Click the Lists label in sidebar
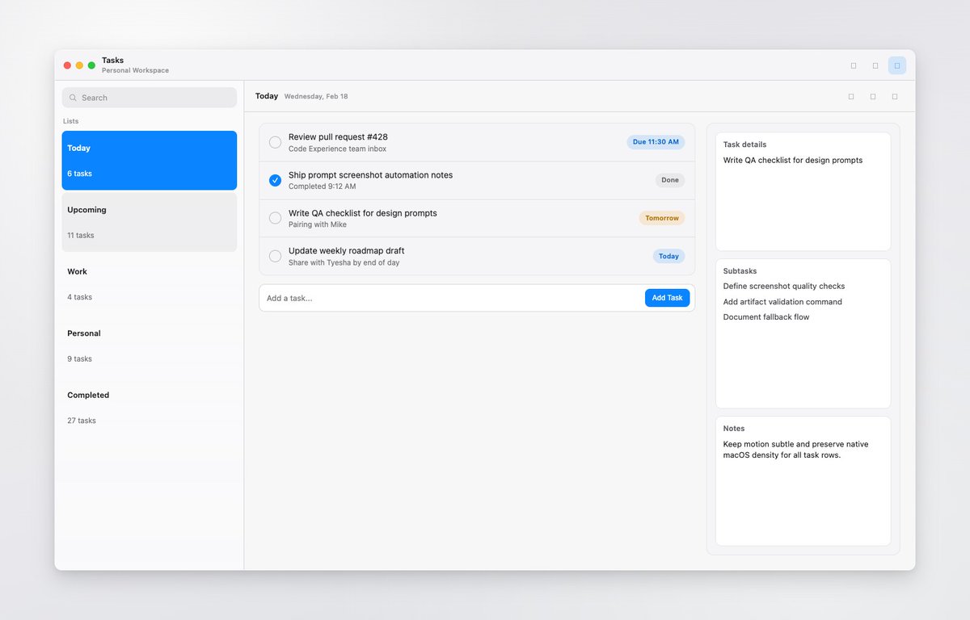The width and height of the screenshot is (970, 620). [x=71, y=121]
